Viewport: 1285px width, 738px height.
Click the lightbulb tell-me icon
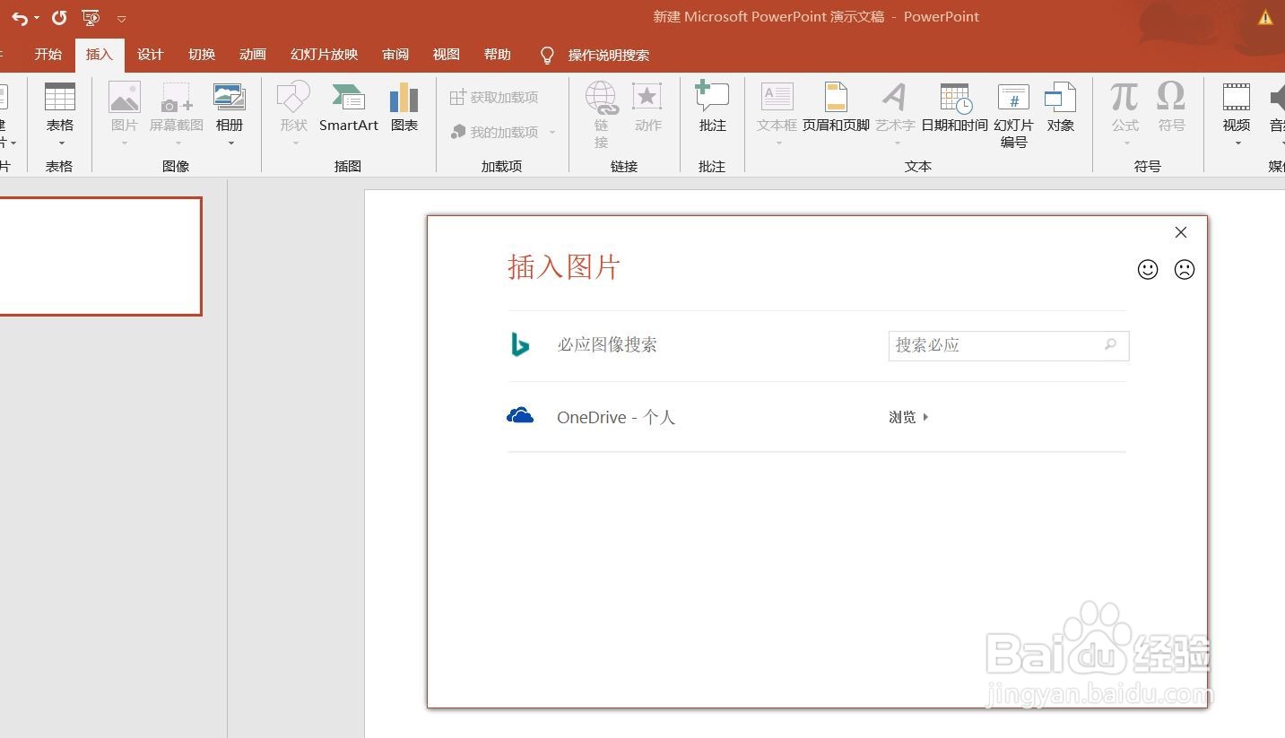(547, 56)
